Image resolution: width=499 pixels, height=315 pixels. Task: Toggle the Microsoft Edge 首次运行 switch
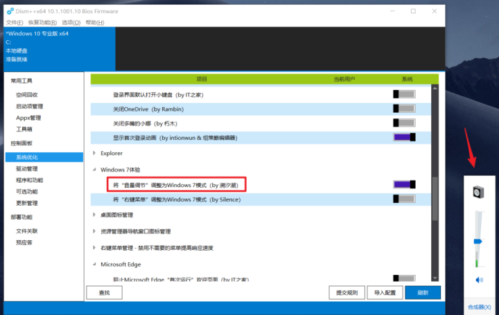404,278
